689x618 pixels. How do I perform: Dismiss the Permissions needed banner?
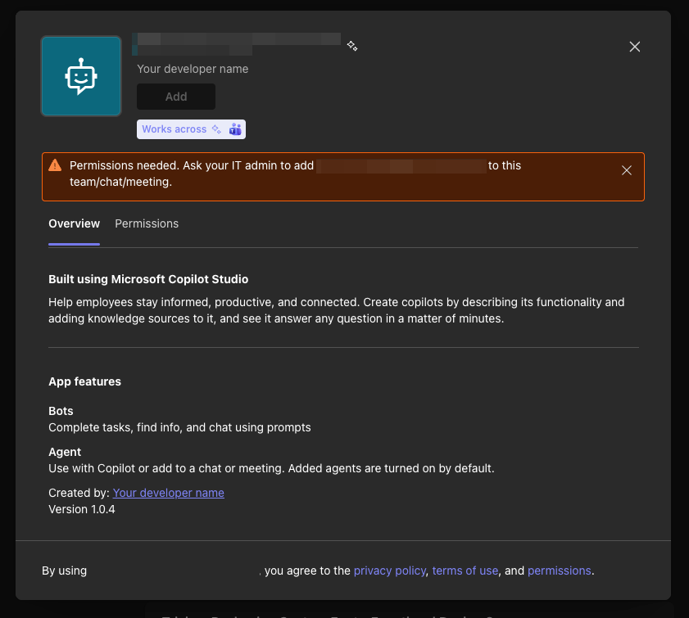pos(627,170)
